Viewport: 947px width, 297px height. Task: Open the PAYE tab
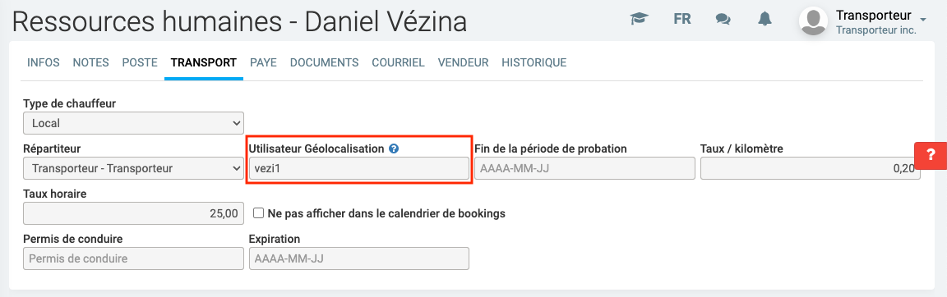click(263, 62)
